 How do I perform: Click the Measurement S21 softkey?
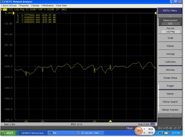coord(170,22)
